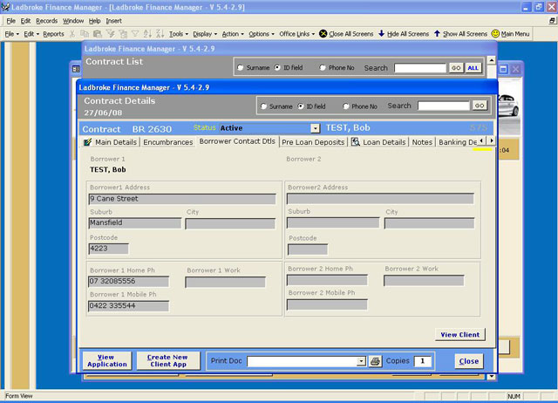Screen dimensions: 558x403
Task: Click the Show All Screens up arrow
Action: pyautogui.click(x=437, y=33)
